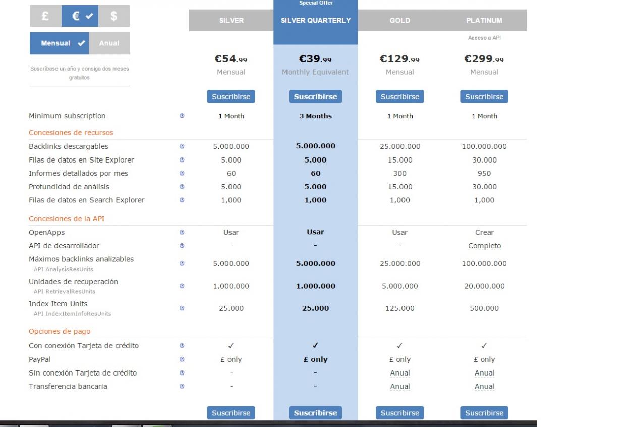The image size is (631, 427).
Task: Select the euro currency option
Action: click(x=80, y=16)
